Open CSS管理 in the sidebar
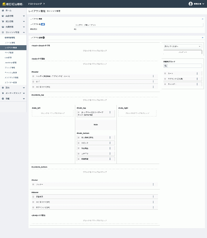The width and height of the screenshot is (207, 238). coord(13,58)
